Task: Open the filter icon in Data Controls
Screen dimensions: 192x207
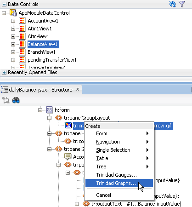Action: pyautogui.click(x=182, y=4)
